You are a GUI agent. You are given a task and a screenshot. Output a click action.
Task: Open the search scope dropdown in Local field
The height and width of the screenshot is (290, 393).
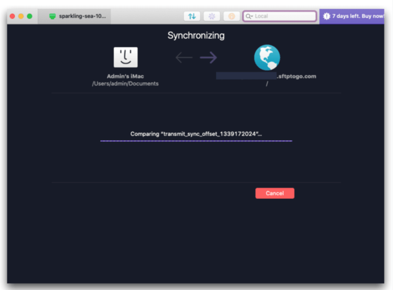point(252,16)
